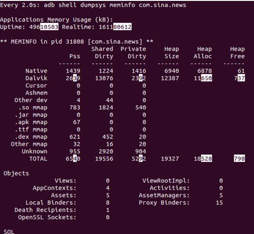The width and height of the screenshot is (254, 234).
Task: Click the Proxy Binders value 15
Action: (219, 202)
